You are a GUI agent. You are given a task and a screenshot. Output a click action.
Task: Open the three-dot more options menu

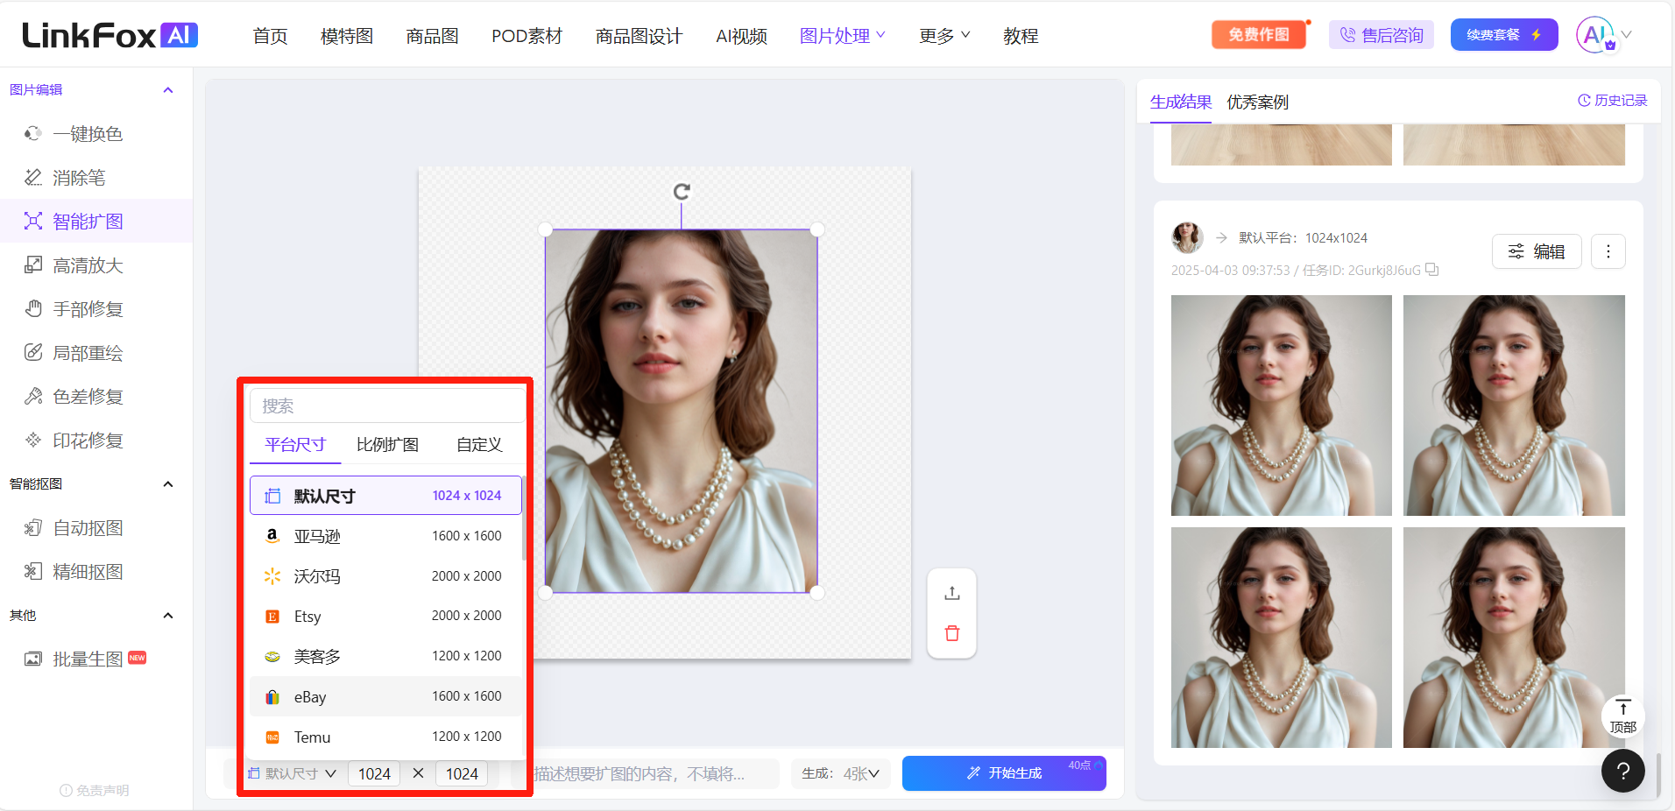(1608, 251)
